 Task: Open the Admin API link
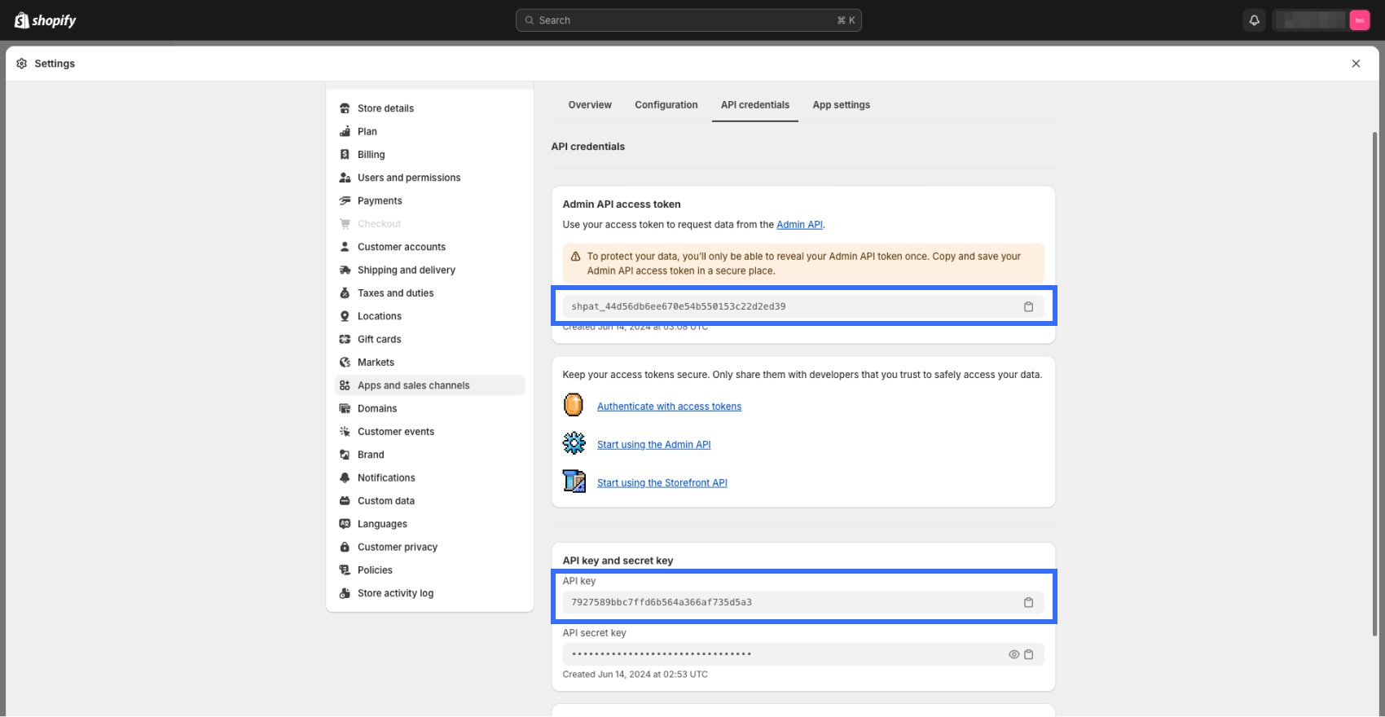799,225
